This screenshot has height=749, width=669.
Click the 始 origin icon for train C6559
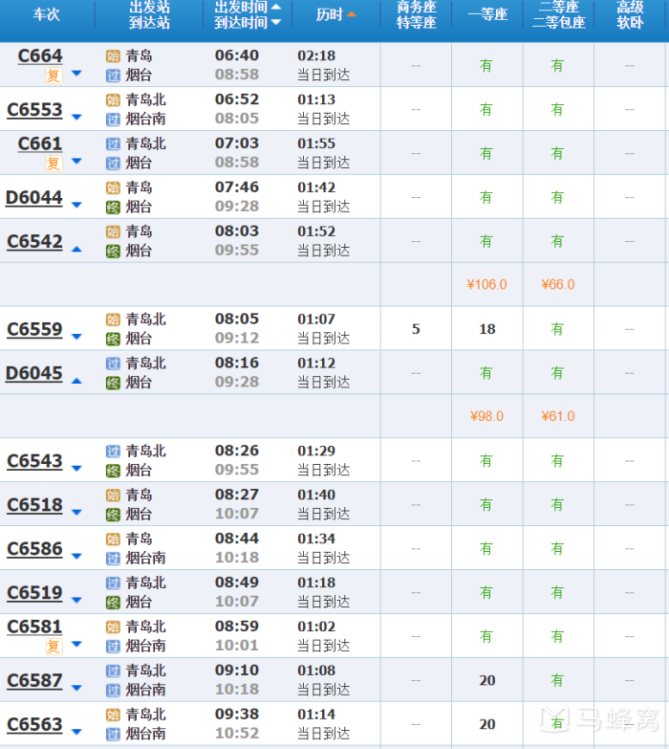pos(113,319)
